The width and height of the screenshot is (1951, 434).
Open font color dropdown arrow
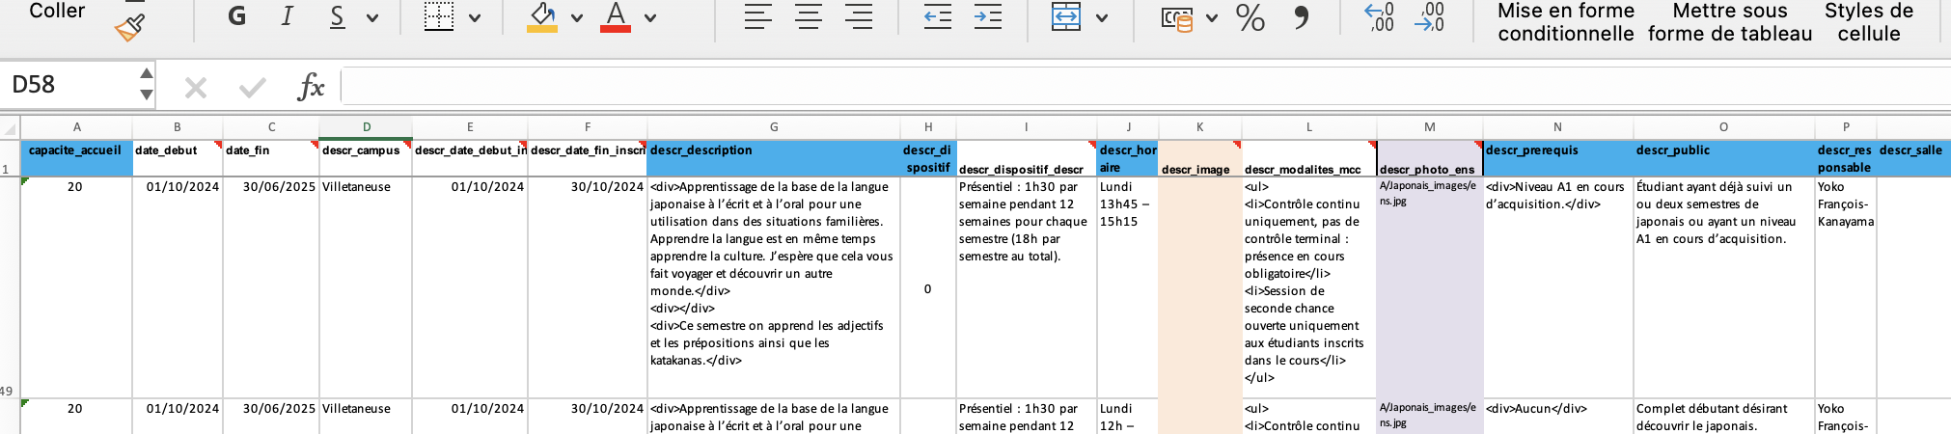[650, 17]
